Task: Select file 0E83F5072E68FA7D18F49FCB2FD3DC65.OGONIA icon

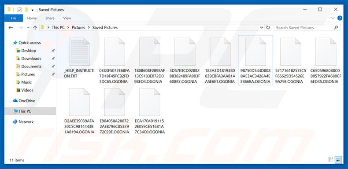Action: coord(115,51)
